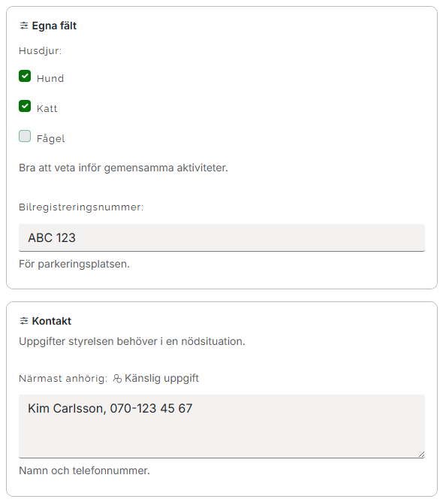The image size is (443, 502).
Task: Click the Namn och telefonnummer hint text
Action: point(84,470)
